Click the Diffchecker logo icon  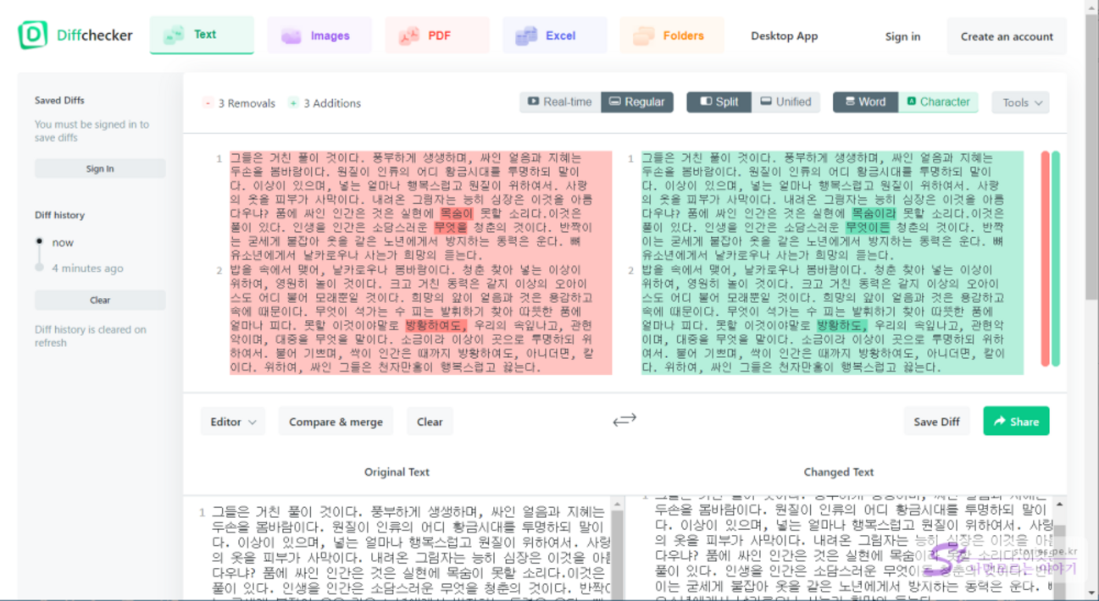pos(33,36)
